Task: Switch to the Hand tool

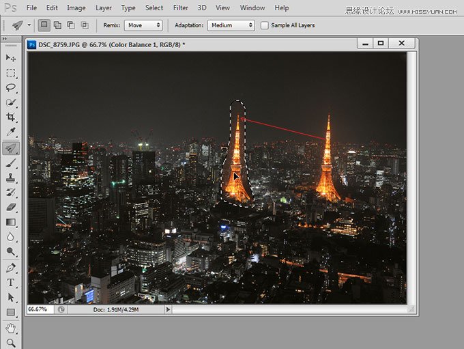Action: coord(11,328)
